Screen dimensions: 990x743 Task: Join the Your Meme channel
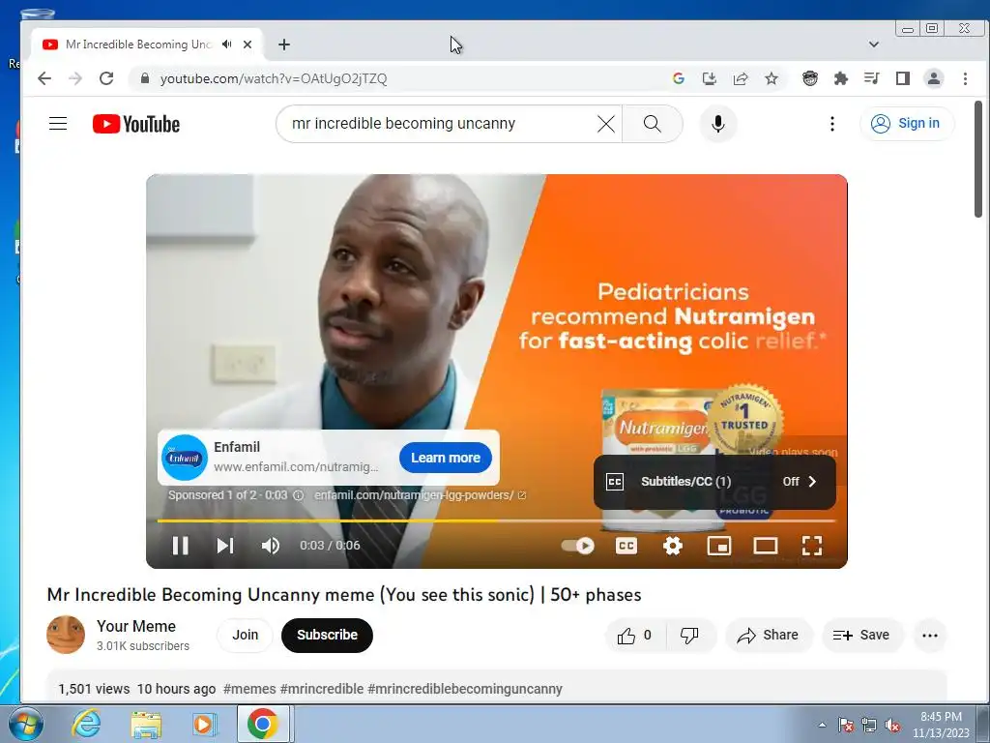(245, 635)
